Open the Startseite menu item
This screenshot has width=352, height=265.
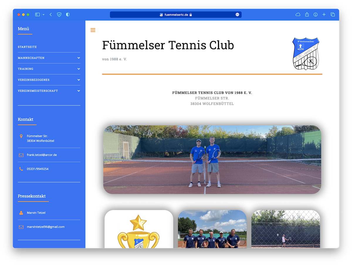[27, 47]
